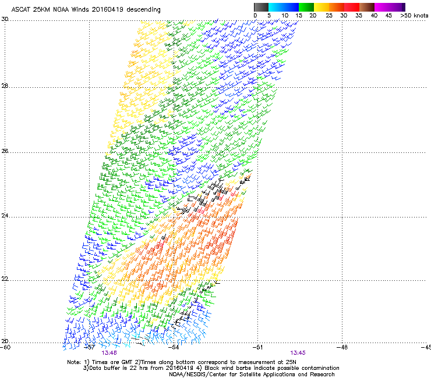Click the "10" label under the color bar
Screen dimensions: 431x378
[285, 16]
